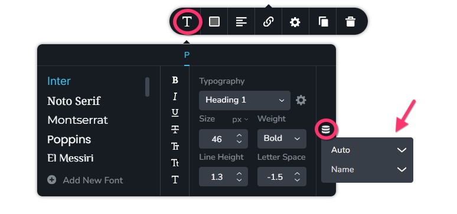Apply the single T text style
Viewport: 457px width, 214px height.
(175, 180)
